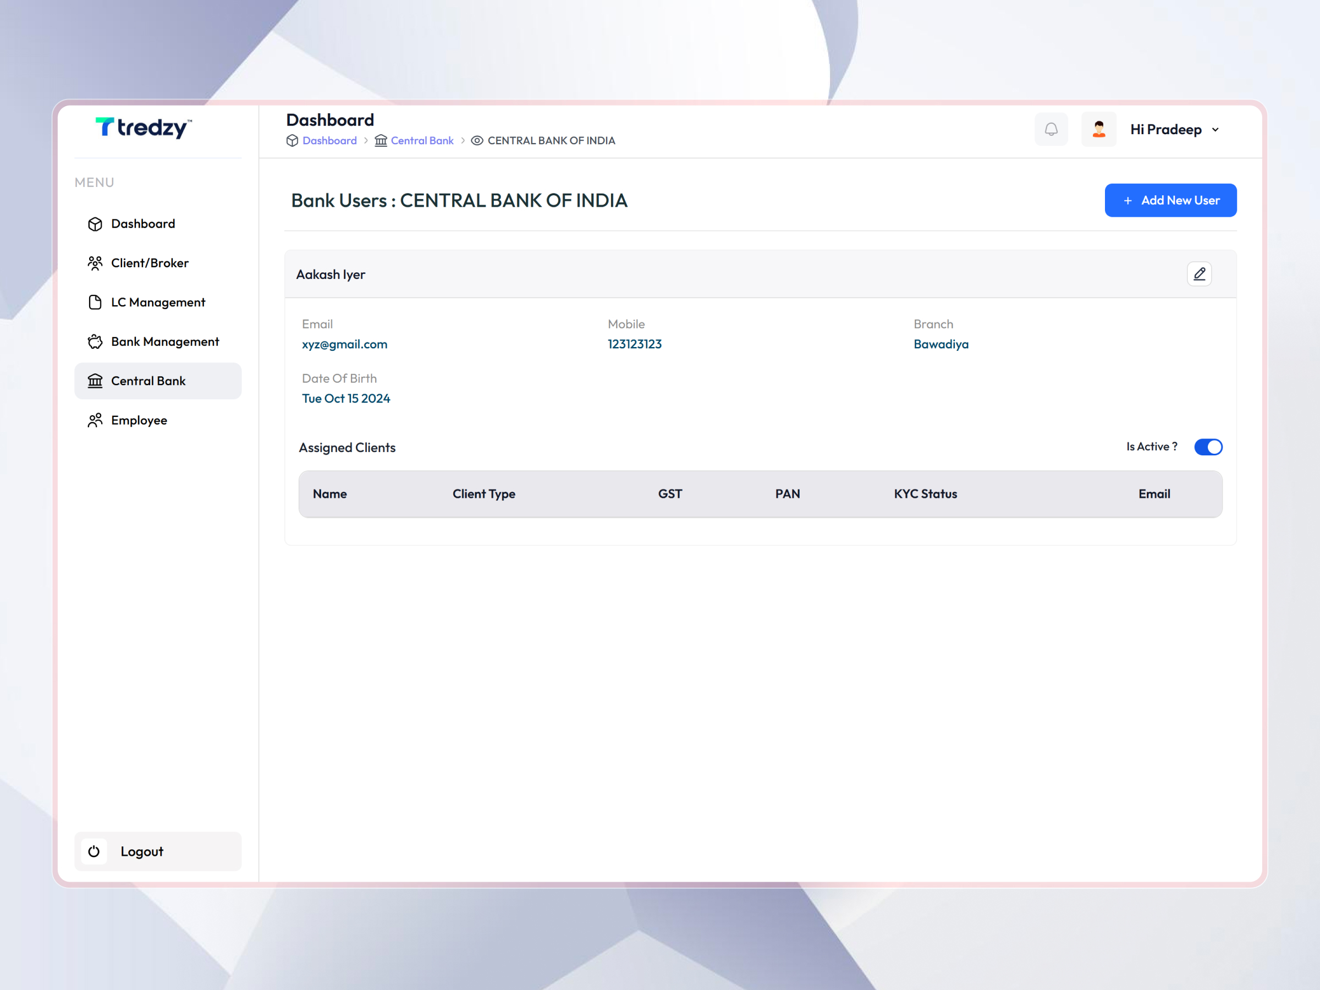Expand the Hi Pradeep dropdown

point(1173,129)
